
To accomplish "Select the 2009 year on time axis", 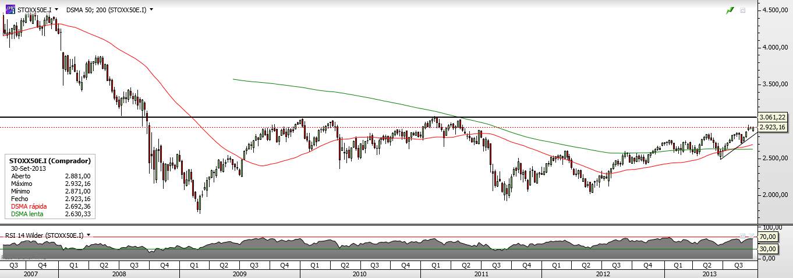I will point(239,273).
